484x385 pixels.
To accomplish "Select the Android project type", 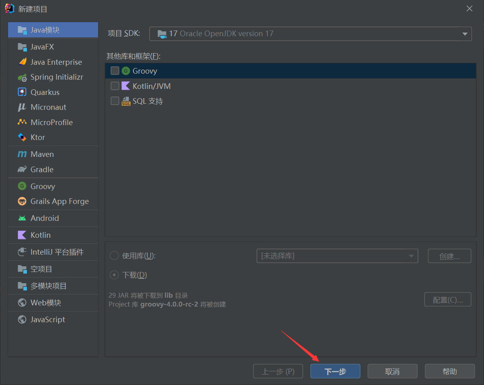I will point(53,218).
